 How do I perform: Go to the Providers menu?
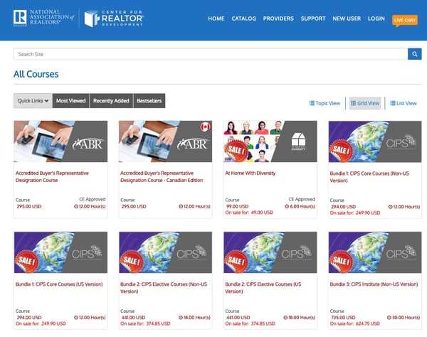click(278, 18)
